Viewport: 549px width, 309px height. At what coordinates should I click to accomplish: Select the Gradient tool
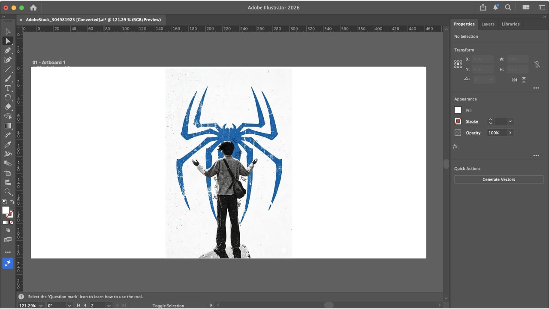(8, 126)
